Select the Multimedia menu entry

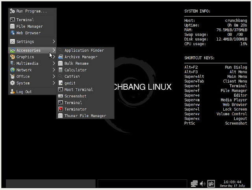32,63
